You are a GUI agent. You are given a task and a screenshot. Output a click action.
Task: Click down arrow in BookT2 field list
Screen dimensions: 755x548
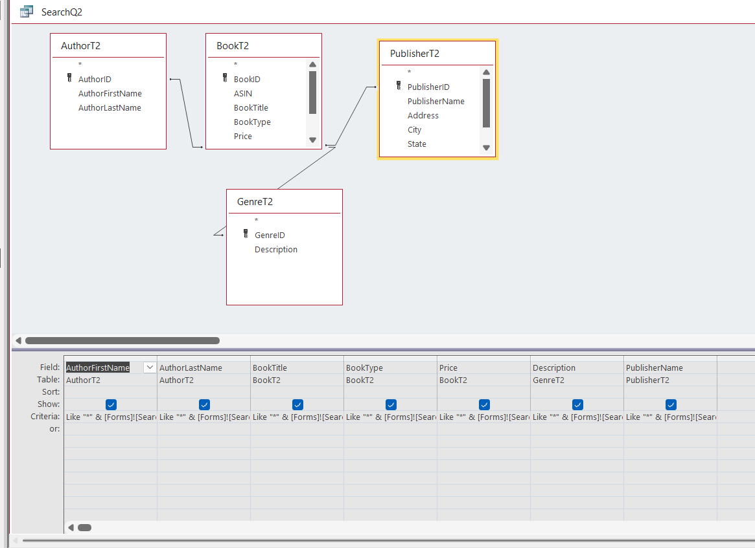point(312,140)
